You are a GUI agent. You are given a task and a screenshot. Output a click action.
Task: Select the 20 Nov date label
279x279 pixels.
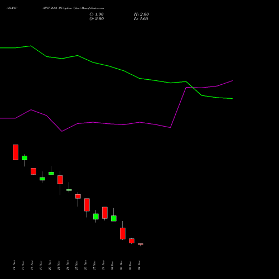(x=50, y=265)
